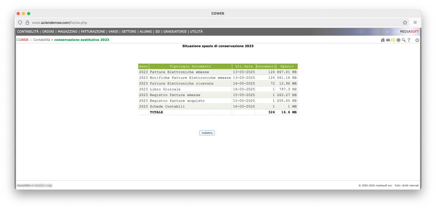Expand the UTILITÀ menu
This screenshot has width=436, height=209.
point(195,32)
